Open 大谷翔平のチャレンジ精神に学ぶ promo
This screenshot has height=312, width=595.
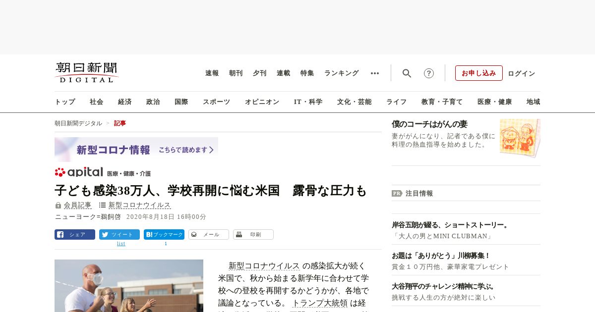[444, 287]
